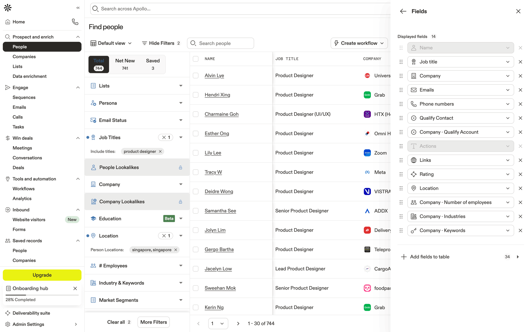
Task: Check Gergo Bartha's row checkbox
Action: coord(196,249)
